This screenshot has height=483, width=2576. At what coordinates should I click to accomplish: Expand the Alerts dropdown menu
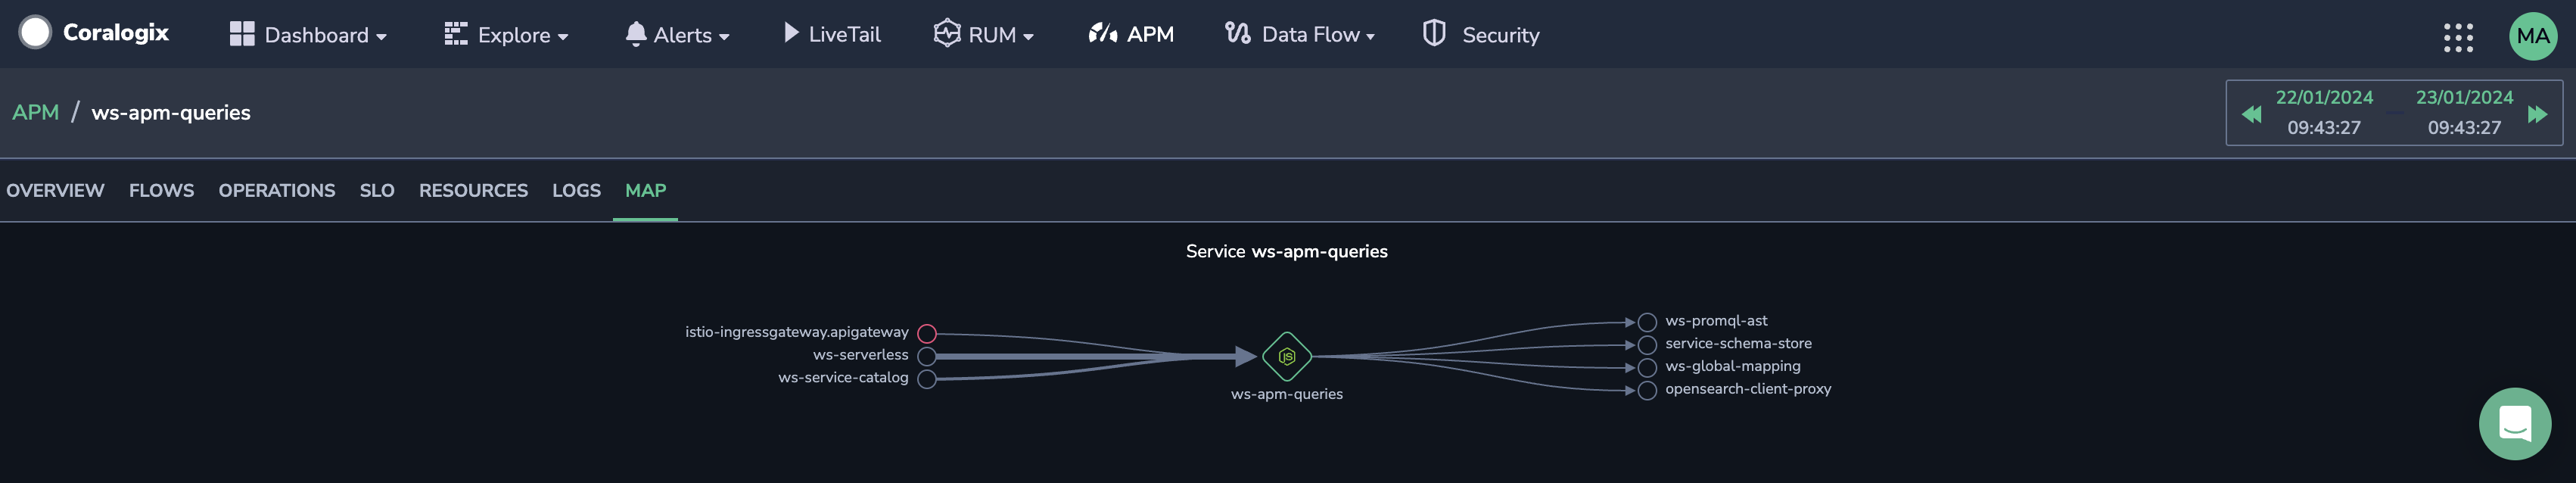677,34
